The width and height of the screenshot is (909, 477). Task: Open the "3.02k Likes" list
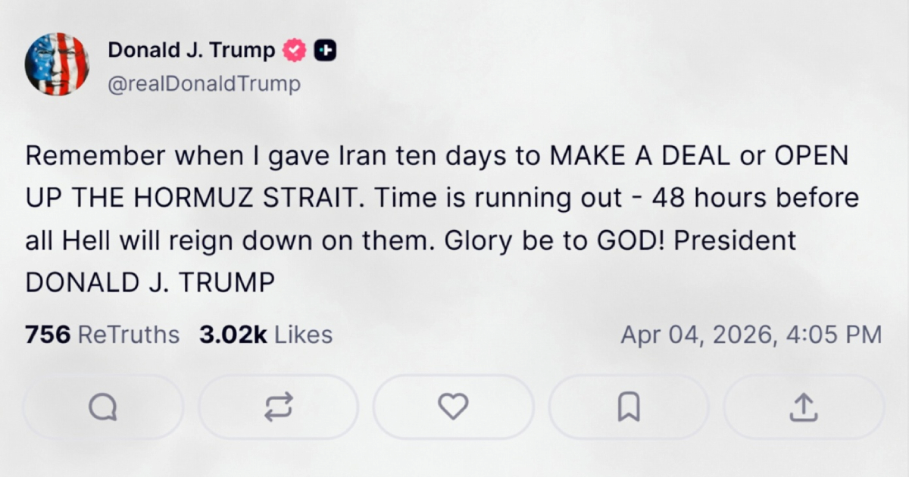(266, 333)
